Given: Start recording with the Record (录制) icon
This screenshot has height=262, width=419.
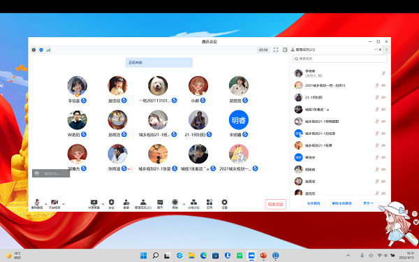Looking at the screenshot, I should coord(175,204).
